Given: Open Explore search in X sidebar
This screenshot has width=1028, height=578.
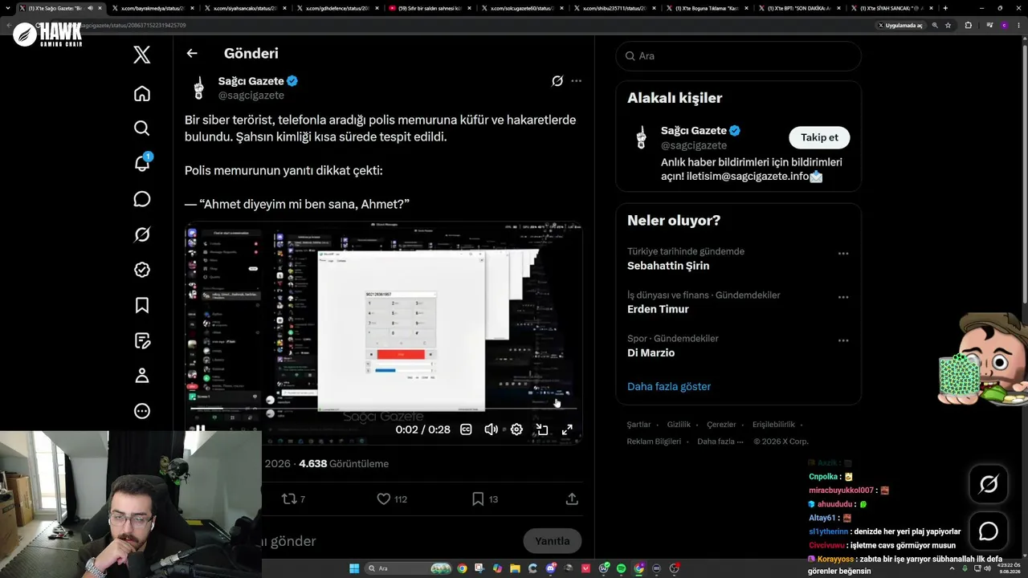Looking at the screenshot, I should coord(142,128).
